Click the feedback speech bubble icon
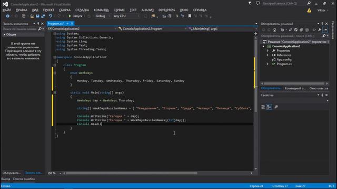337x189 pixels. pos(257,4)
